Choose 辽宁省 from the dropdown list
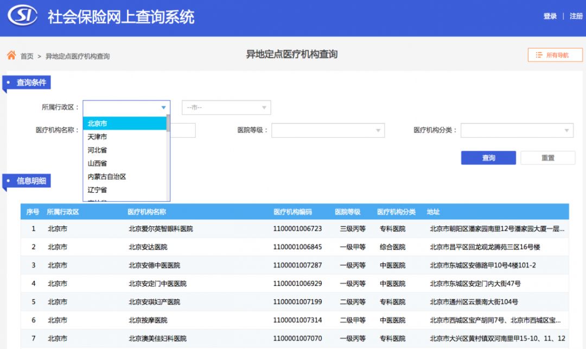Screen dimensions: 586x349 [98, 190]
